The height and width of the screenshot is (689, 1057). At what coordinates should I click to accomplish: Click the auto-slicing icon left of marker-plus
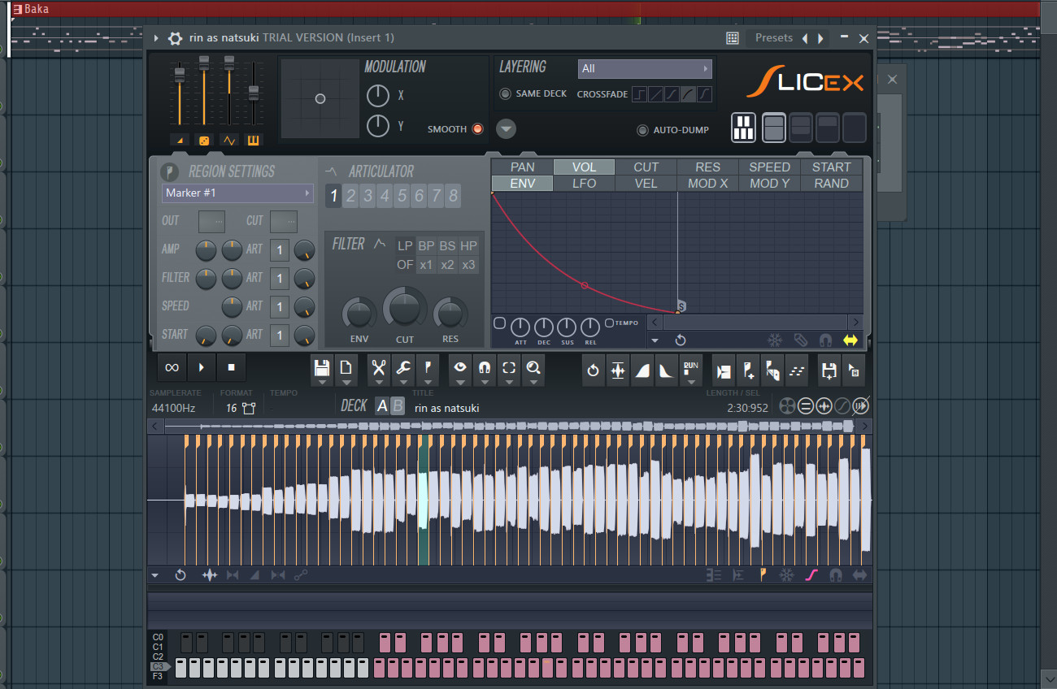724,370
